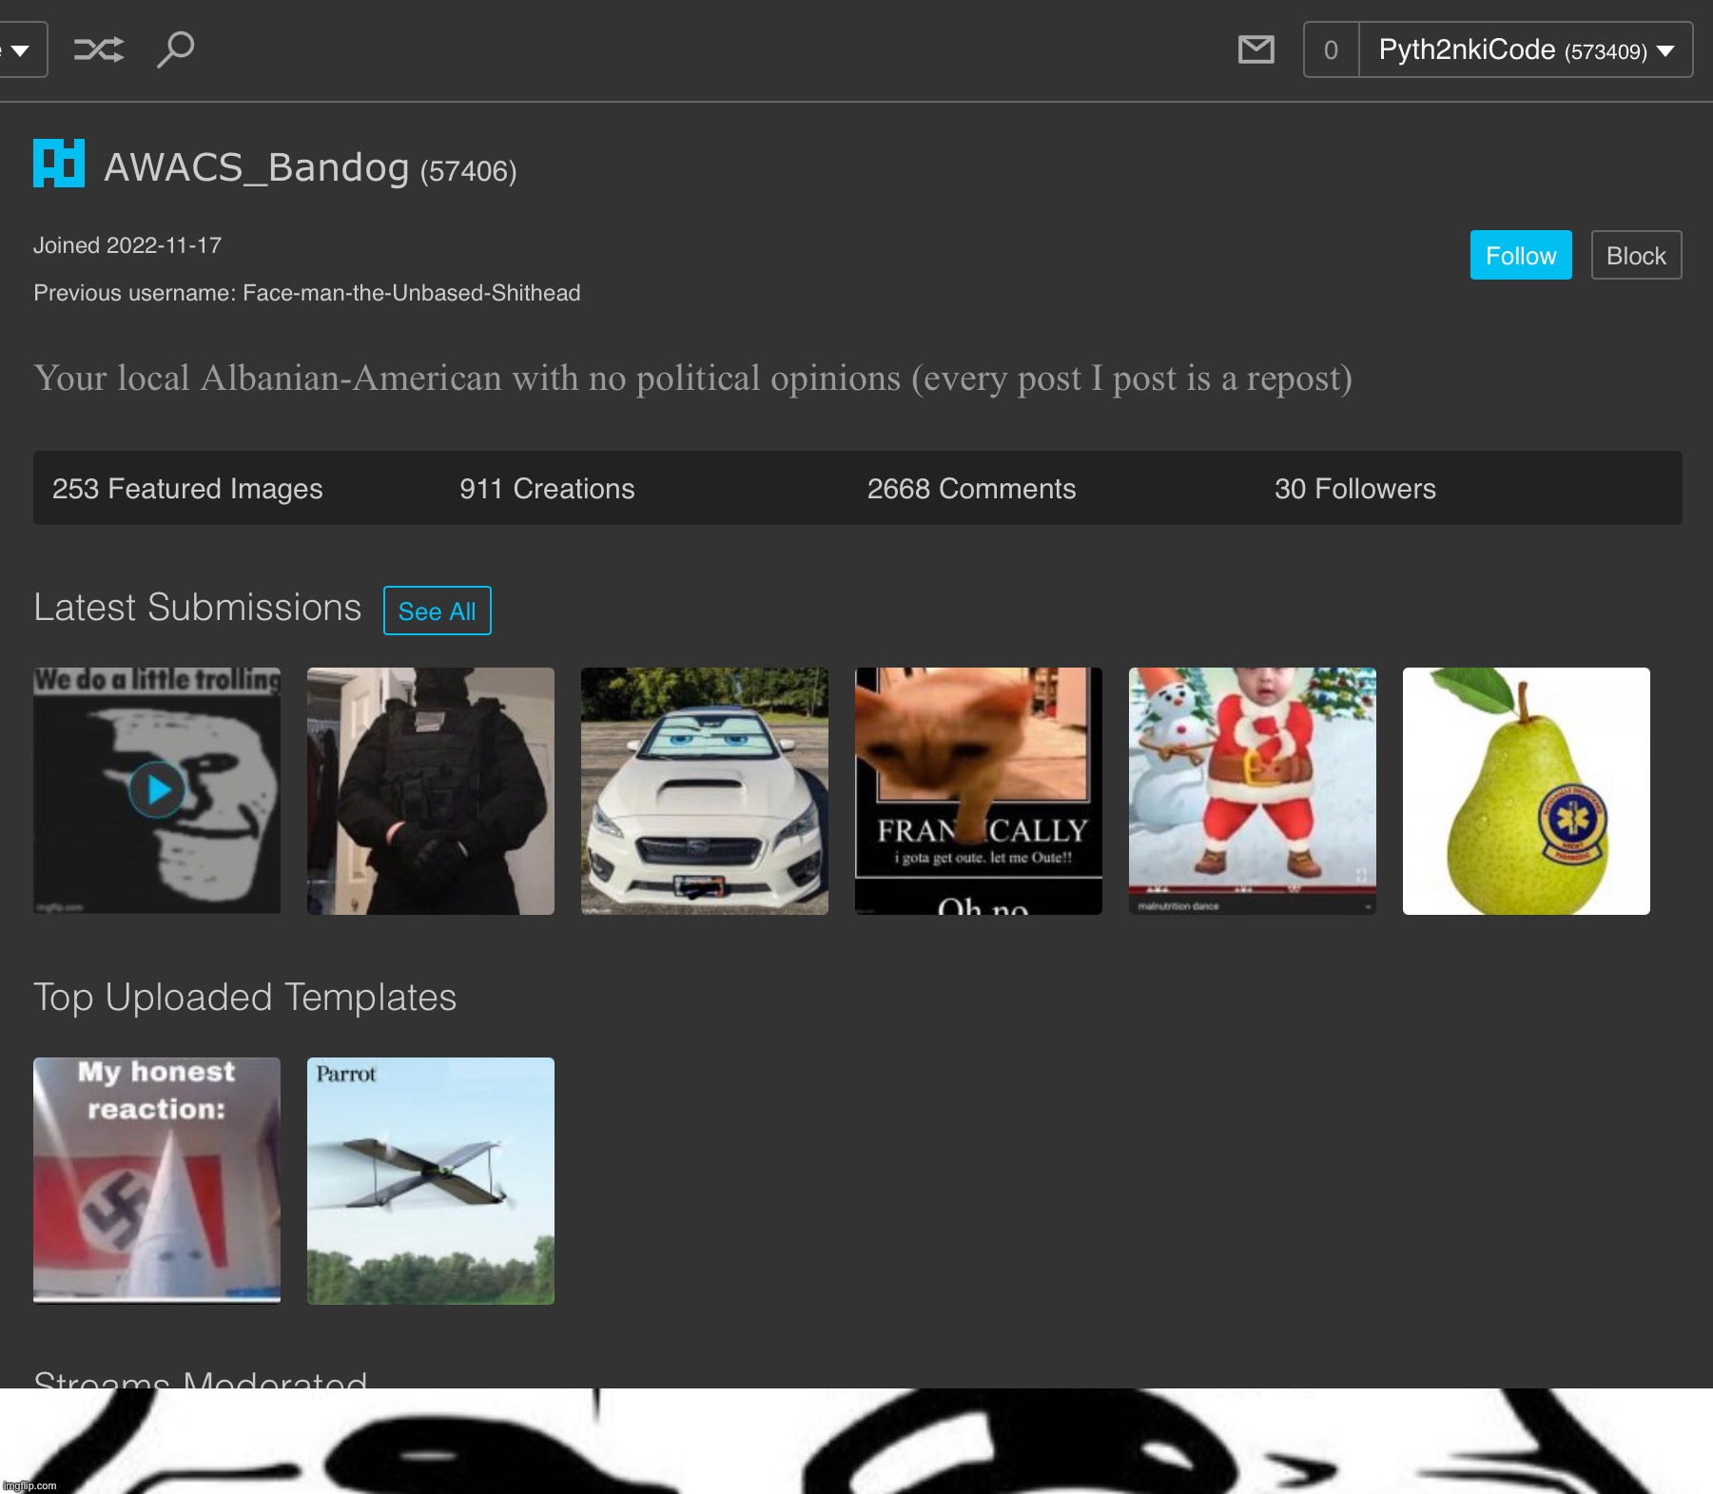Open the partially visible top-left dropdown arrow
Viewport: 1713px width, 1494px height.
coord(20,50)
